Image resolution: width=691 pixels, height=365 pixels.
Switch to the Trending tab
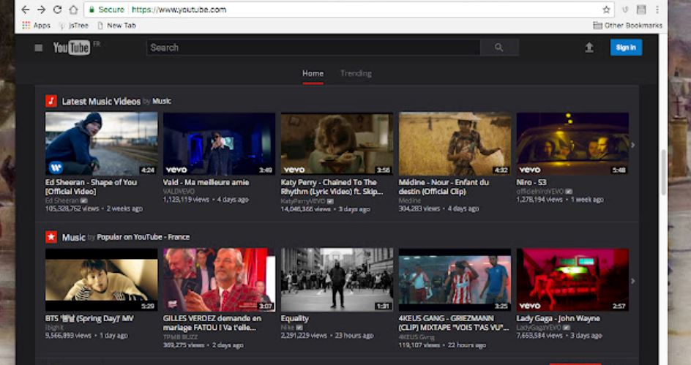356,74
